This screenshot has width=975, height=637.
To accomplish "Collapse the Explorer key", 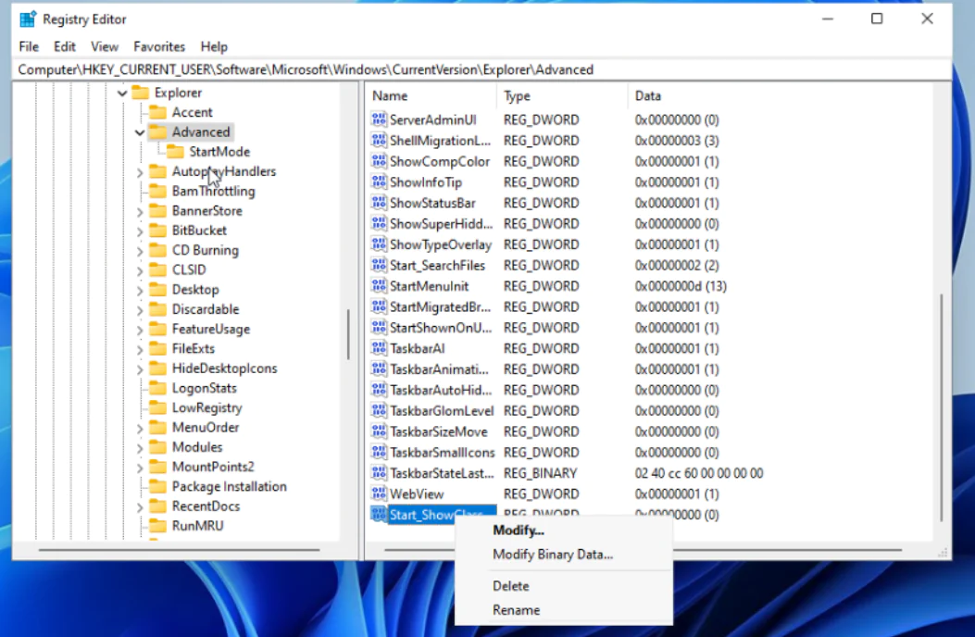I will tap(122, 93).
